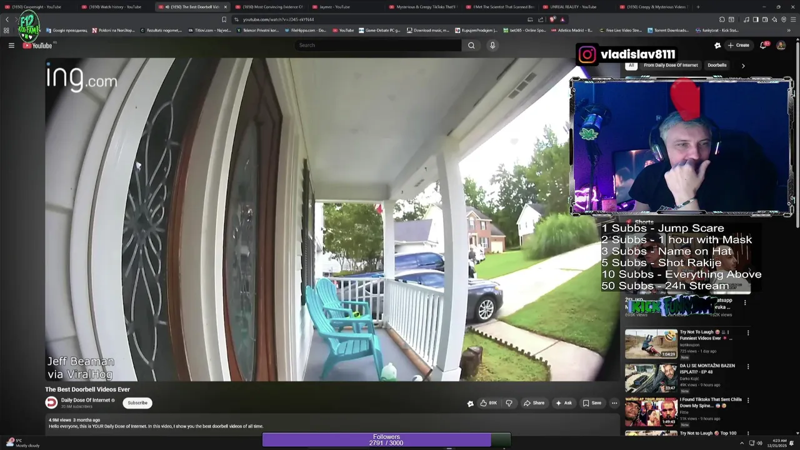
Task: Save the video with Save button
Action: [592, 403]
